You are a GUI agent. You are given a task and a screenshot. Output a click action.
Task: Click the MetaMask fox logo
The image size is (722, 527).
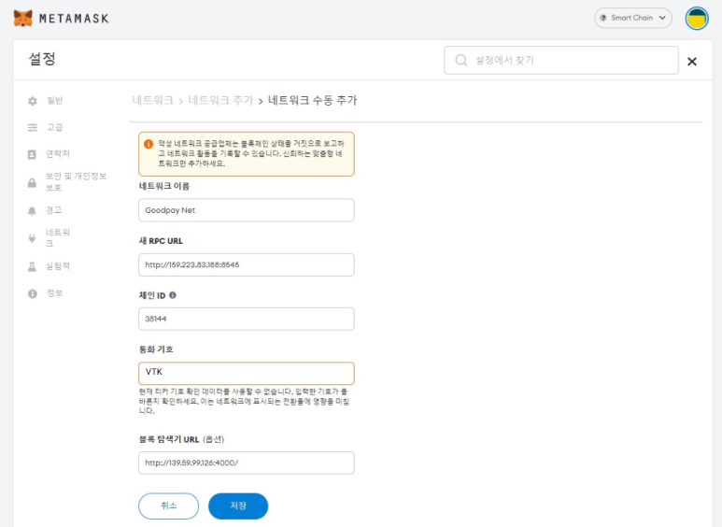pos(23,18)
